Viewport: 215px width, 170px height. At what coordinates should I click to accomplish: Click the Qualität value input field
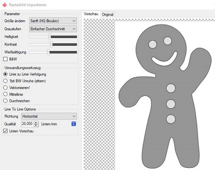28,124
